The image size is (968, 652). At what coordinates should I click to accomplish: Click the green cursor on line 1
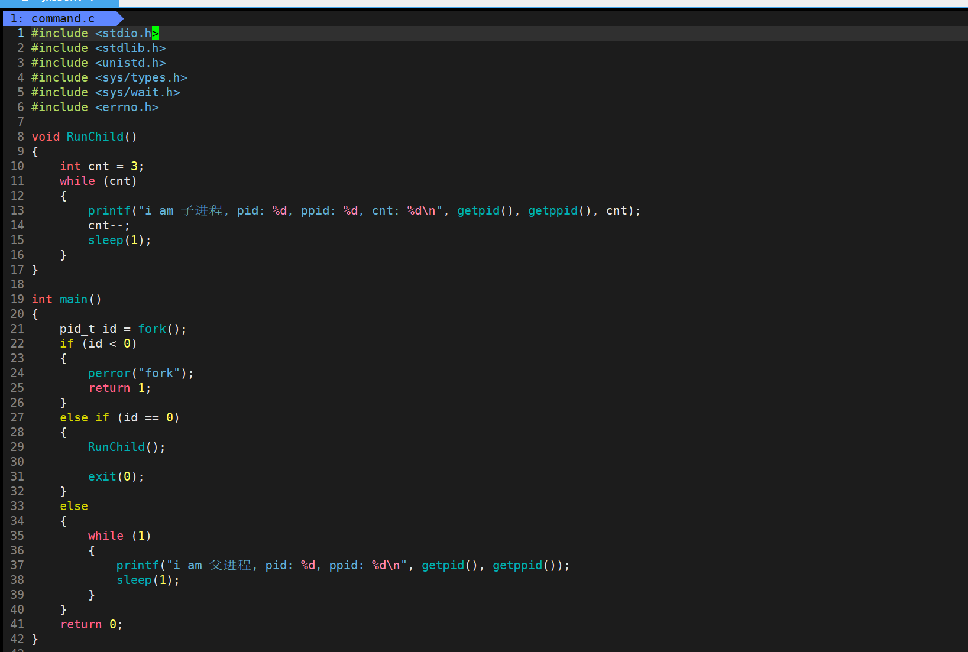(x=156, y=33)
